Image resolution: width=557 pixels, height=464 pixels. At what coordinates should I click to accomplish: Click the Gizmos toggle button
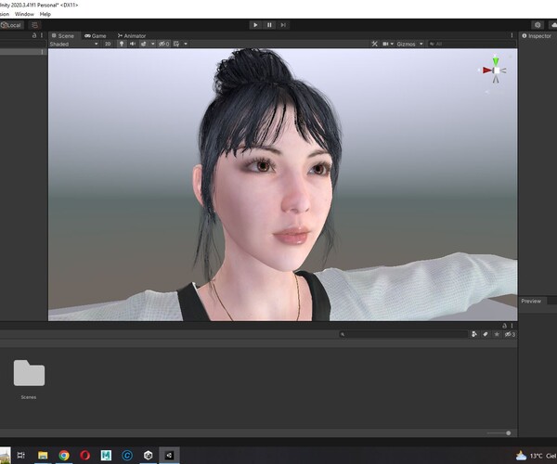point(406,44)
